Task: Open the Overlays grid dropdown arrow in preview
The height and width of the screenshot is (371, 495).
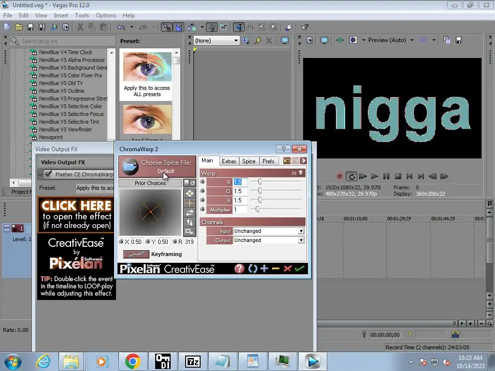Action: pyautogui.click(x=434, y=40)
